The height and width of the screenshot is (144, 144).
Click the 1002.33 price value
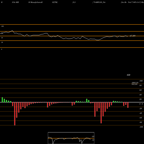pos(135,83)
